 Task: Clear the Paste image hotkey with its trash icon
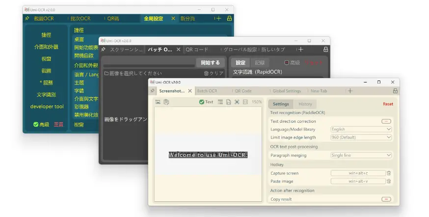pos(389,181)
